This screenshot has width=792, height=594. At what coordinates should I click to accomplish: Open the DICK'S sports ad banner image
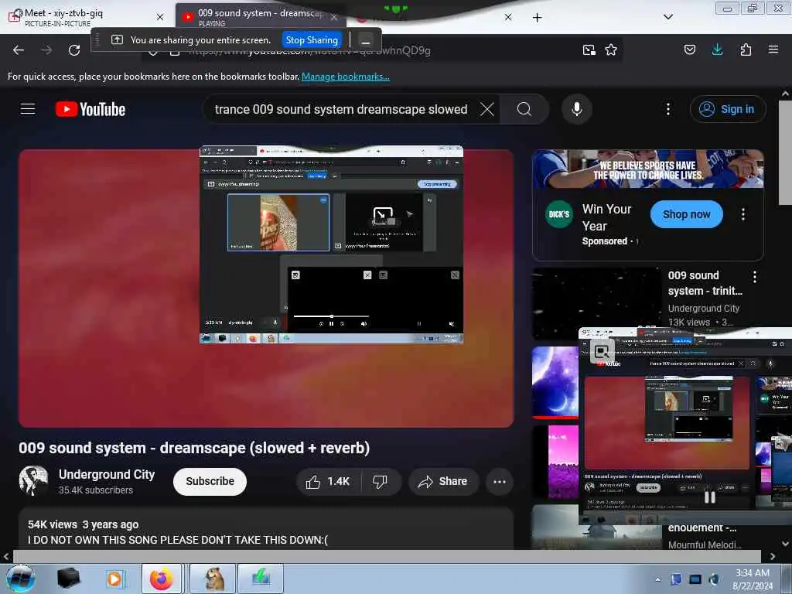coord(648,169)
